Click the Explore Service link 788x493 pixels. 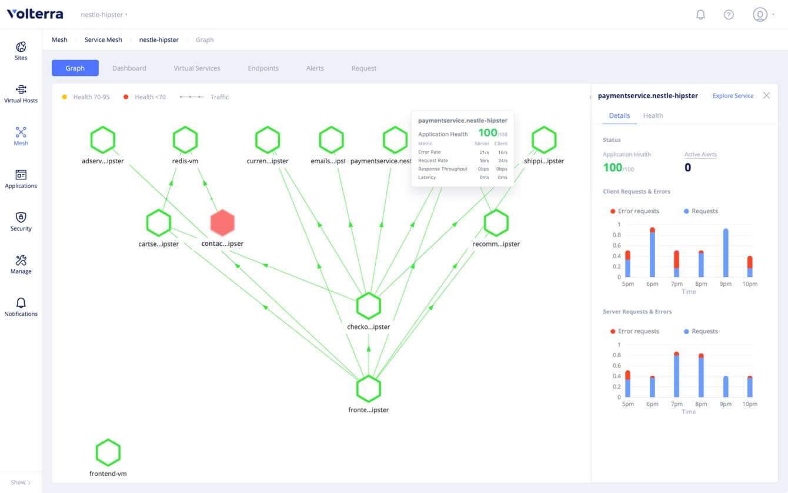click(733, 95)
